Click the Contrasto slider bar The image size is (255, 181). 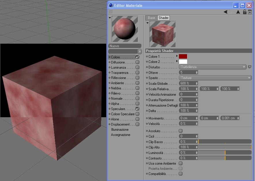click(225, 158)
